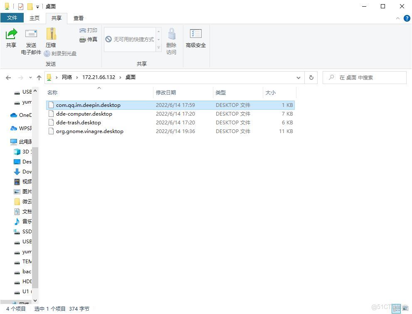Collapse the ribbon with the chevron arrow
The width and height of the screenshot is (412, 314).
(398, 18)
